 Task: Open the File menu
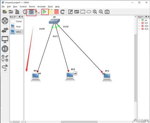coord(3,7)
